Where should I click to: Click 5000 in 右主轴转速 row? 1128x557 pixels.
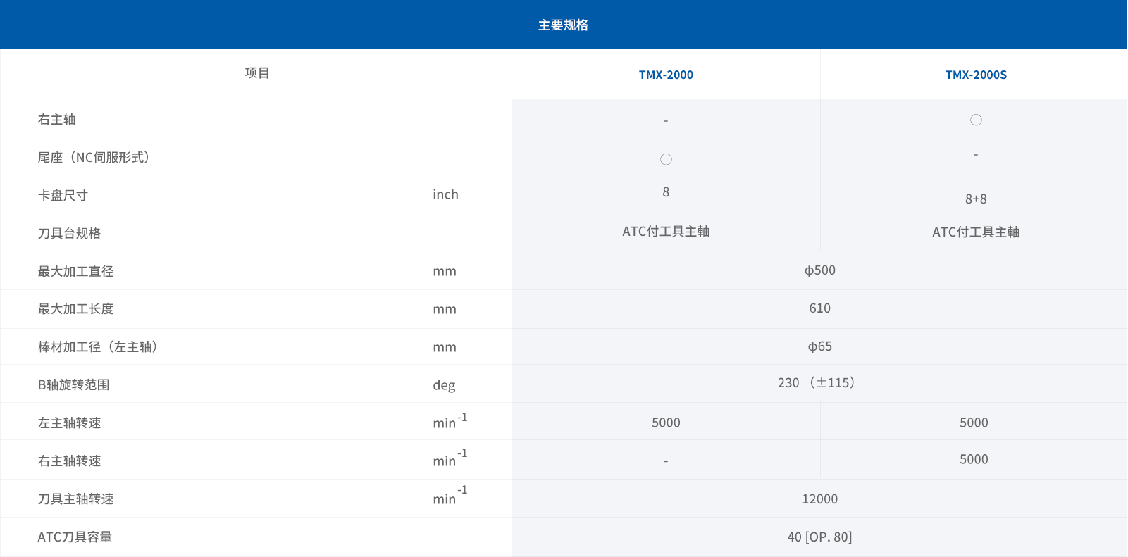click(974, 460)
